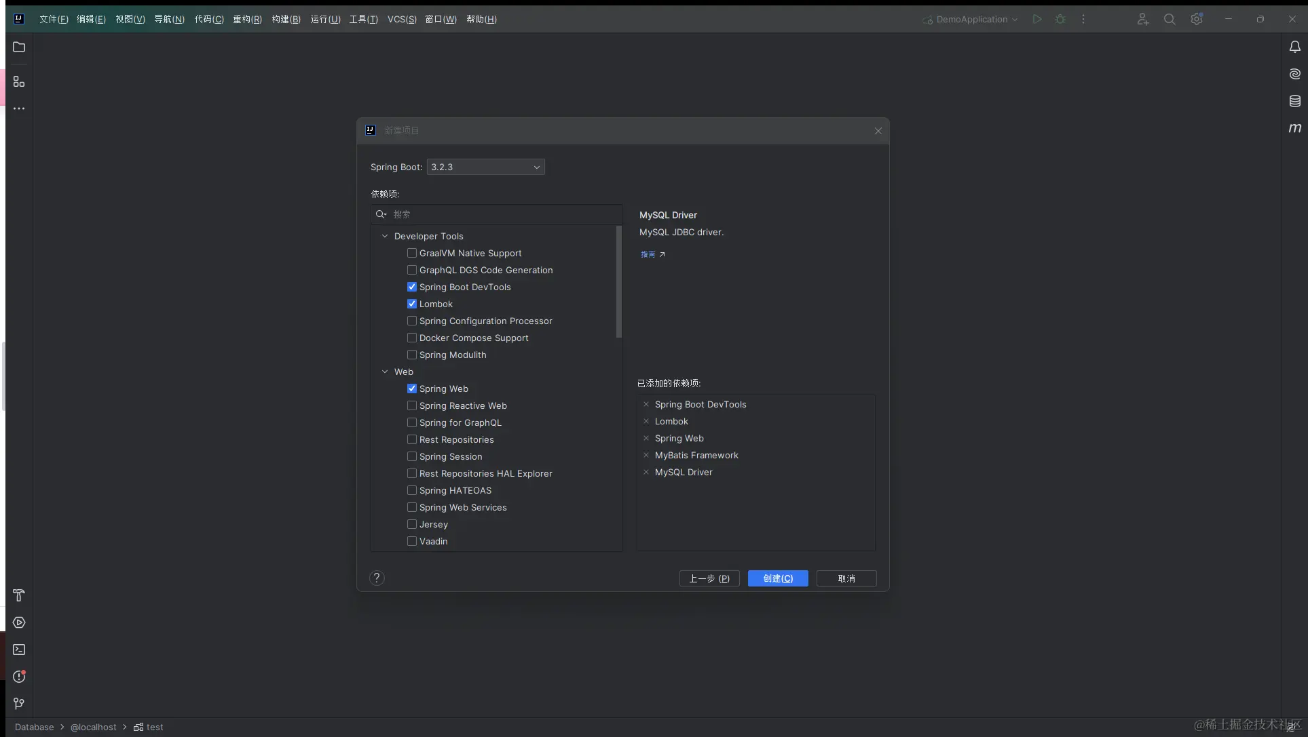Enable Rest Repositories checkbox

point(412,439)
